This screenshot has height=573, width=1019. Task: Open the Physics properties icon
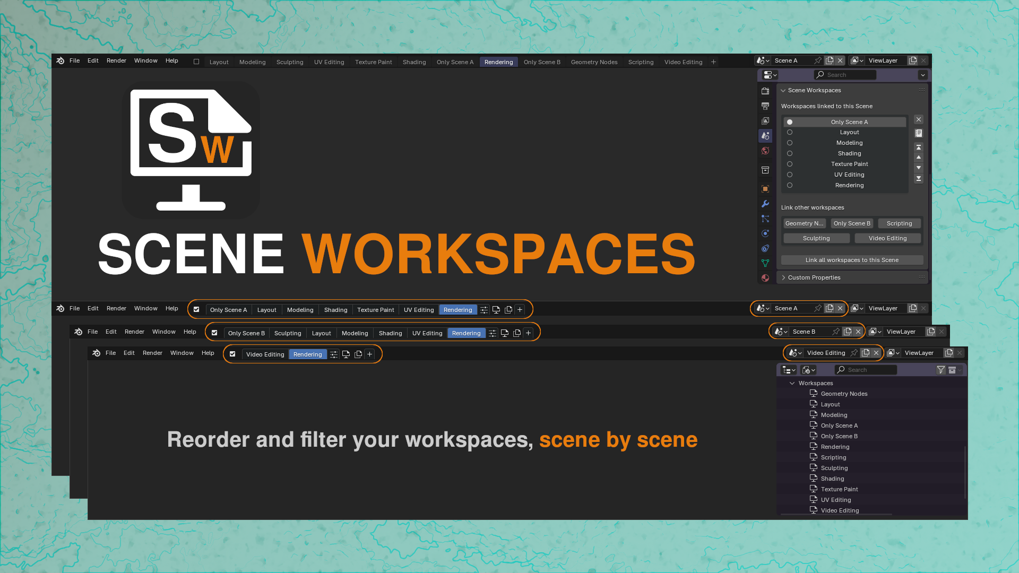(x=765, y=233)
